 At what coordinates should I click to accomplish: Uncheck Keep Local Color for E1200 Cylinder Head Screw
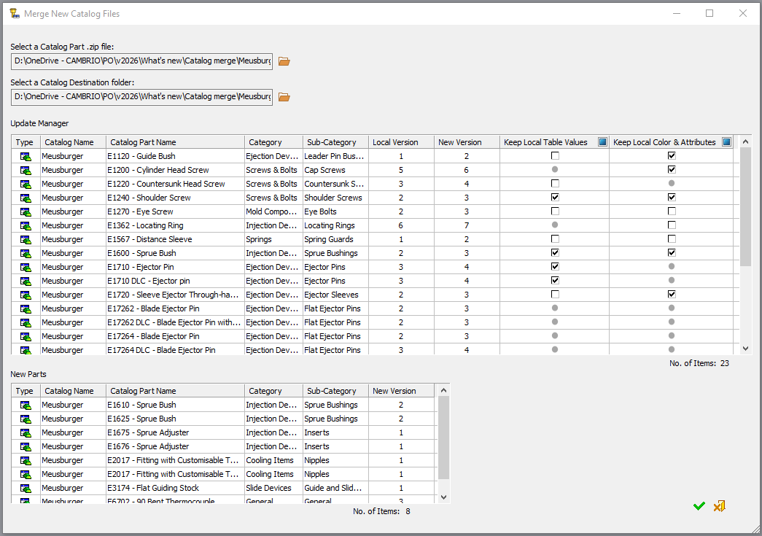point(672,170)
